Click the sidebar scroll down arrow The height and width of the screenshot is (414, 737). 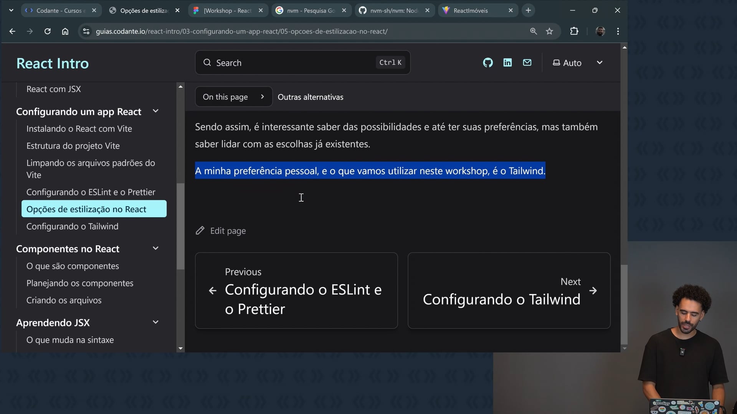coord(180,348)
